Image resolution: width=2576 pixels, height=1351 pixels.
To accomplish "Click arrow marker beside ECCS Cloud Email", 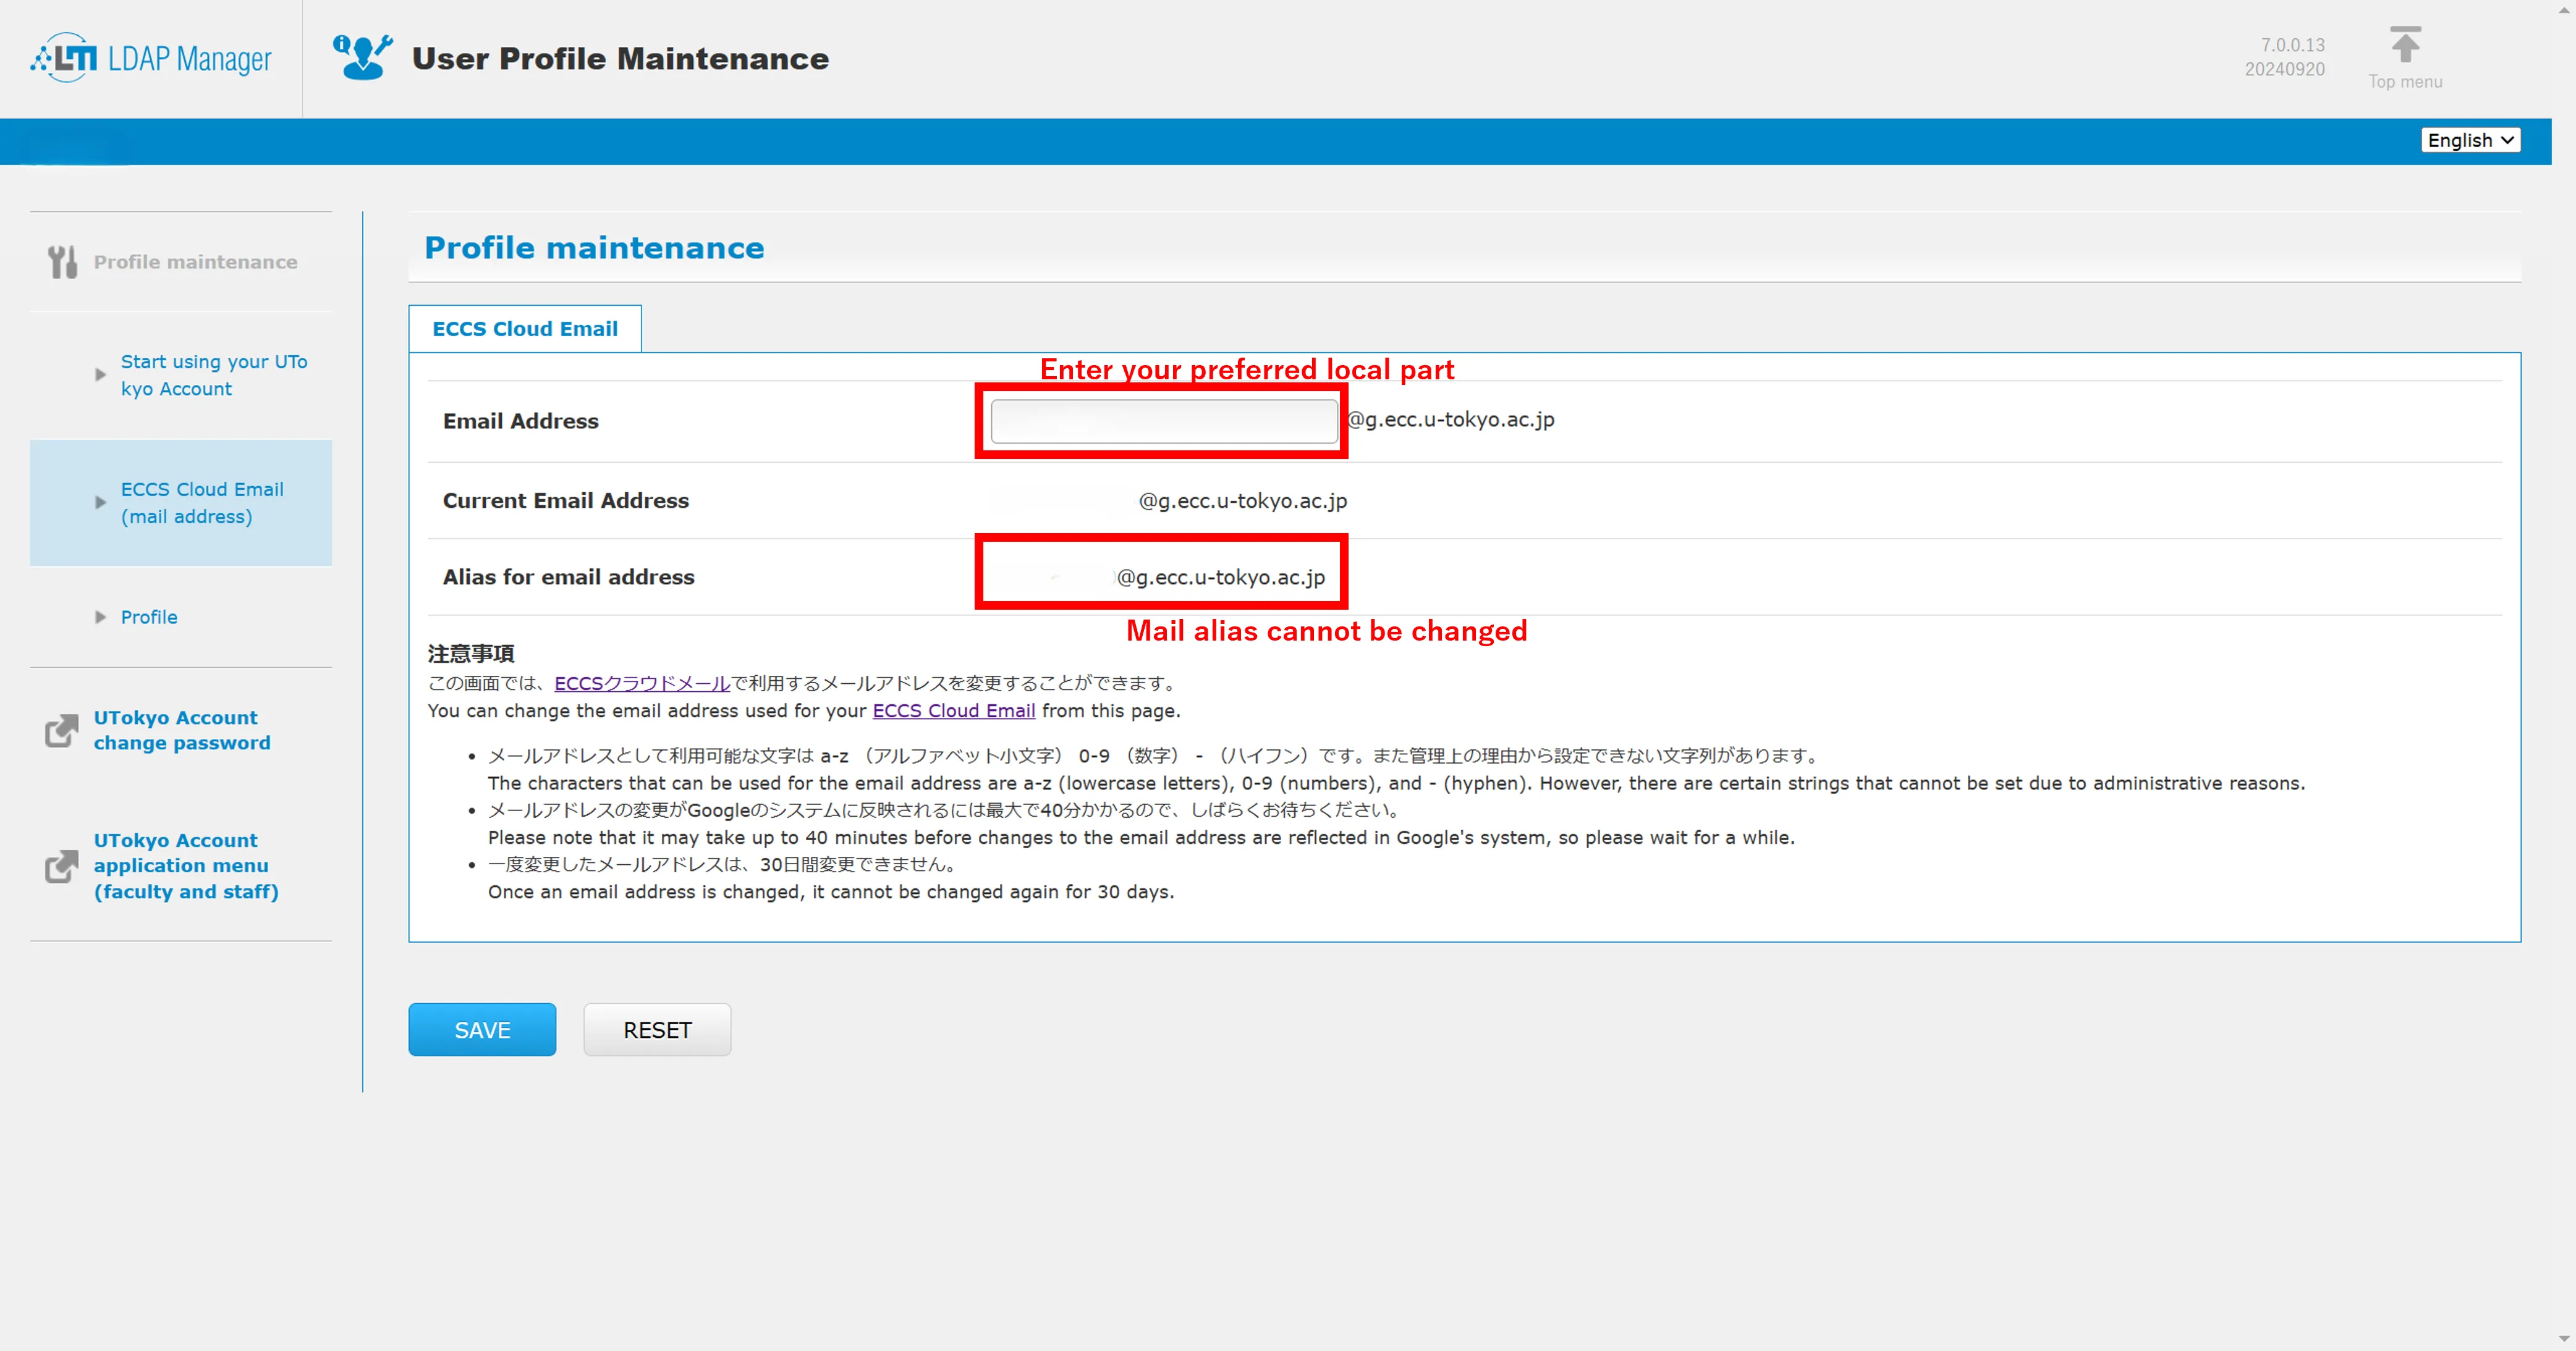I will click(100, 503).
